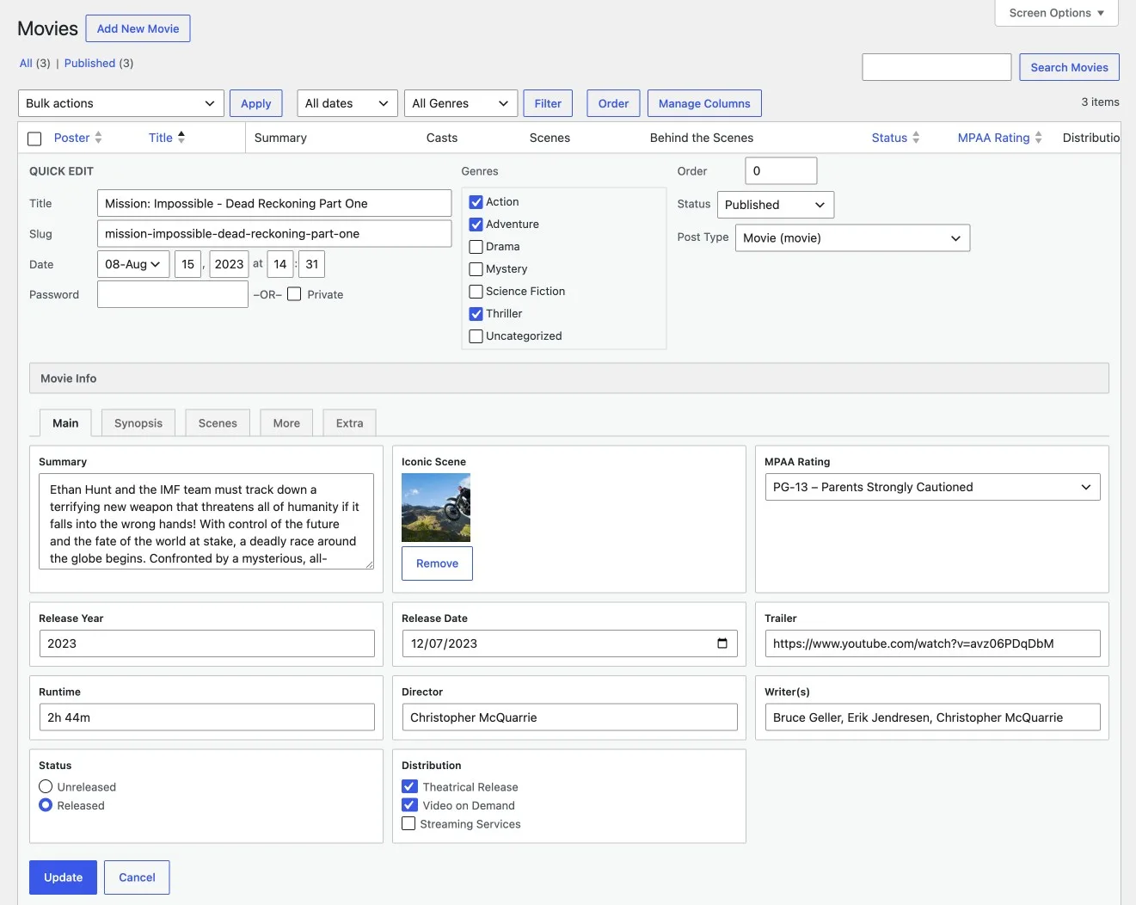Screen dimensions: 1136x905
Task: Click the Order number field
Action: (781, 170)
